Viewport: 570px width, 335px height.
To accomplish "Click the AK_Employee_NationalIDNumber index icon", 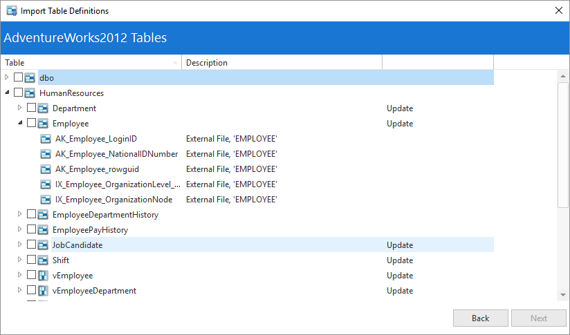I will click(46, 154).
